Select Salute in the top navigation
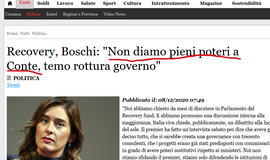Screen dimensions: 270x160 point(88,3)
